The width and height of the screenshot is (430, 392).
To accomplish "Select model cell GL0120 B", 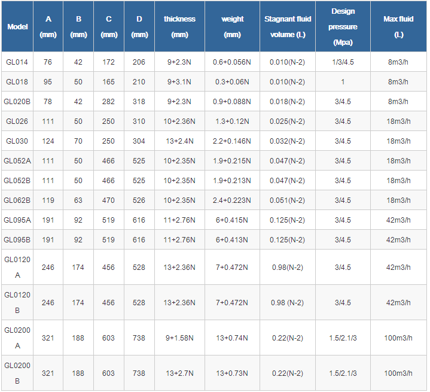I will 17,302.
